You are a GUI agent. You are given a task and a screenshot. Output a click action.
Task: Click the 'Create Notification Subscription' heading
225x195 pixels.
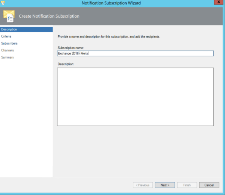coord(49,16)
